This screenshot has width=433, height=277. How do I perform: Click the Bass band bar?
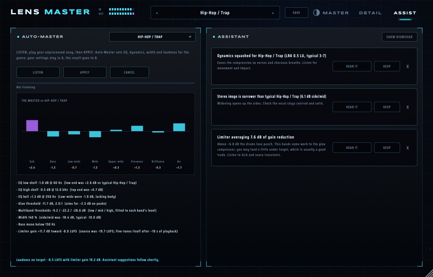(x=53, y=134)
